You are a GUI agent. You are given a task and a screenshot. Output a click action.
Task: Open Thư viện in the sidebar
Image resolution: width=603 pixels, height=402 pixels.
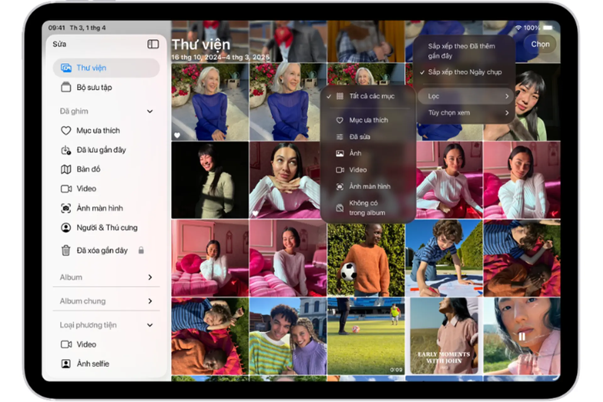(x=106, y=68)
